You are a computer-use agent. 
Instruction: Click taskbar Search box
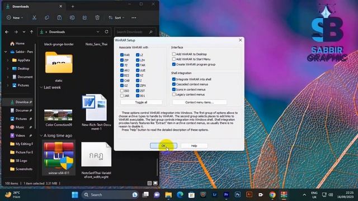[x=110, y=195]
